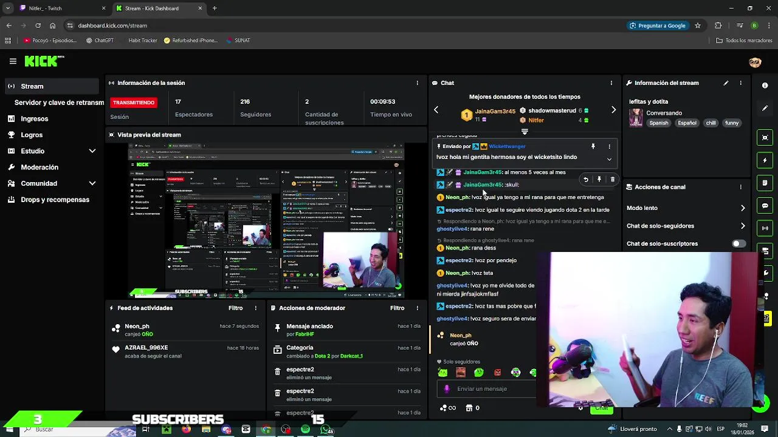Open the shop icon showing 0
Viewport: 778px width, 437px height.
coord(472,408)
